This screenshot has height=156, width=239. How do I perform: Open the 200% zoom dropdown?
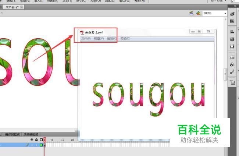click(x=225, y=13)
